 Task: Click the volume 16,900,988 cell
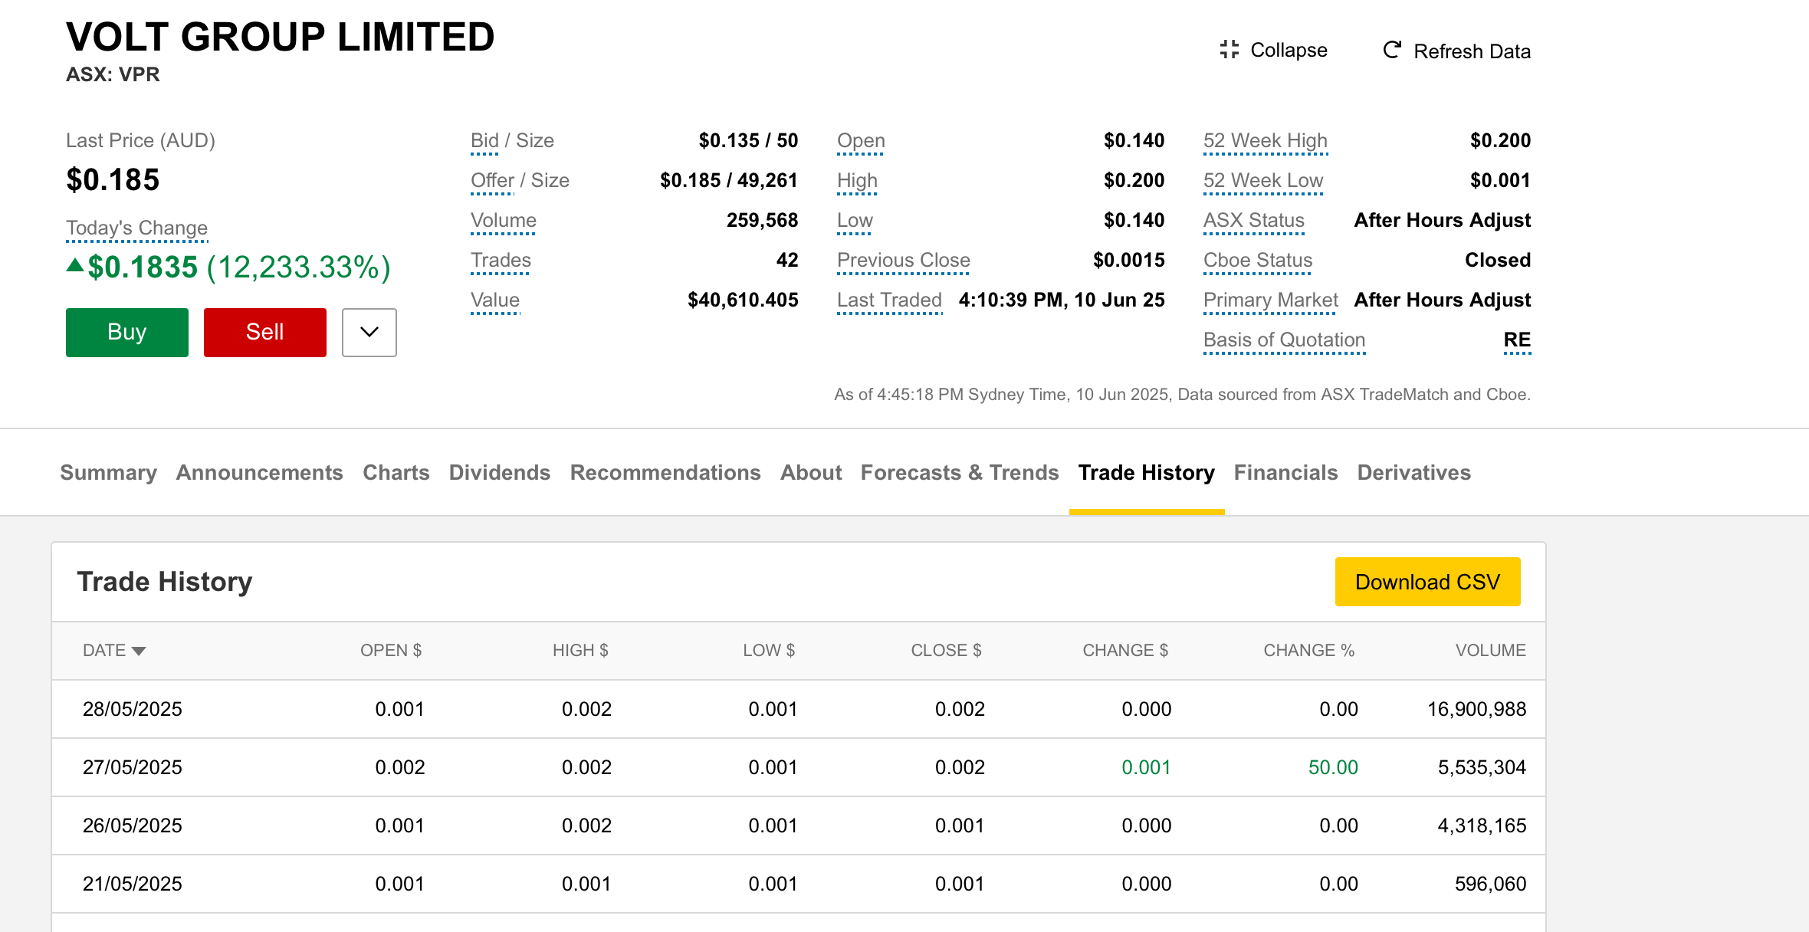coord(1476,710)
